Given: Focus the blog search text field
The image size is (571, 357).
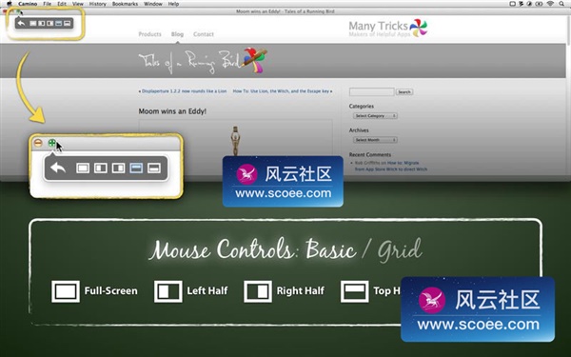Looking at the screenshot, I should pos(371,91).
